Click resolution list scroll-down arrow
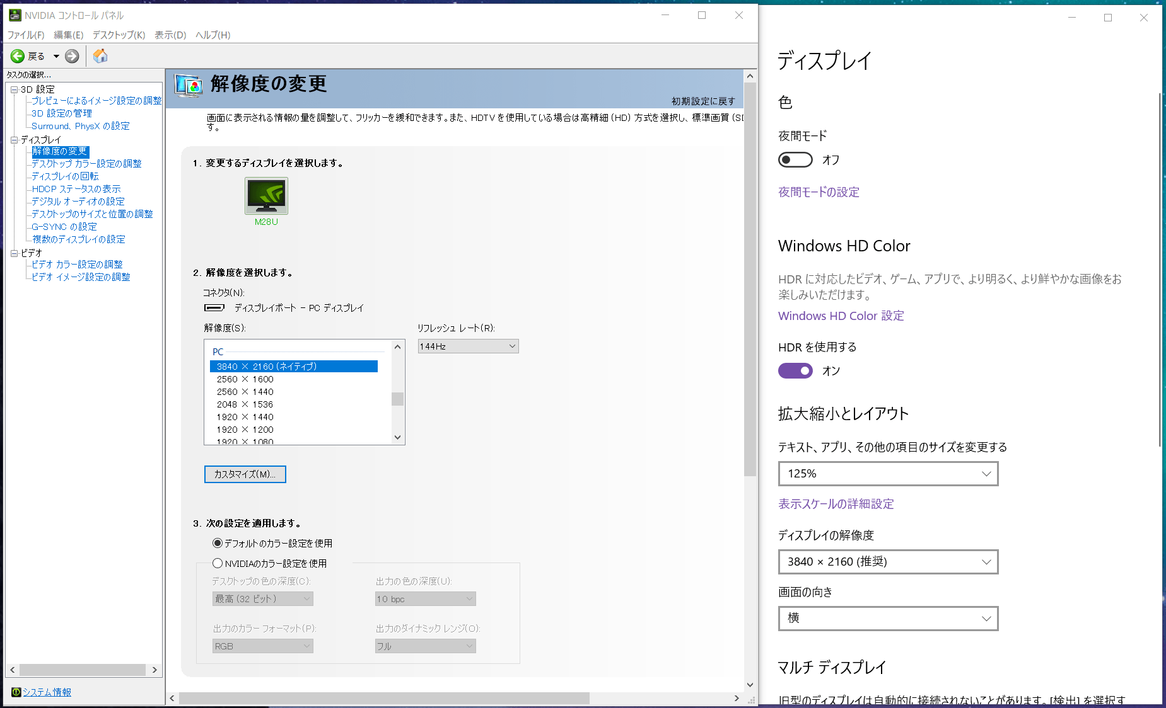1166x708 pixels. click(397, 438)
